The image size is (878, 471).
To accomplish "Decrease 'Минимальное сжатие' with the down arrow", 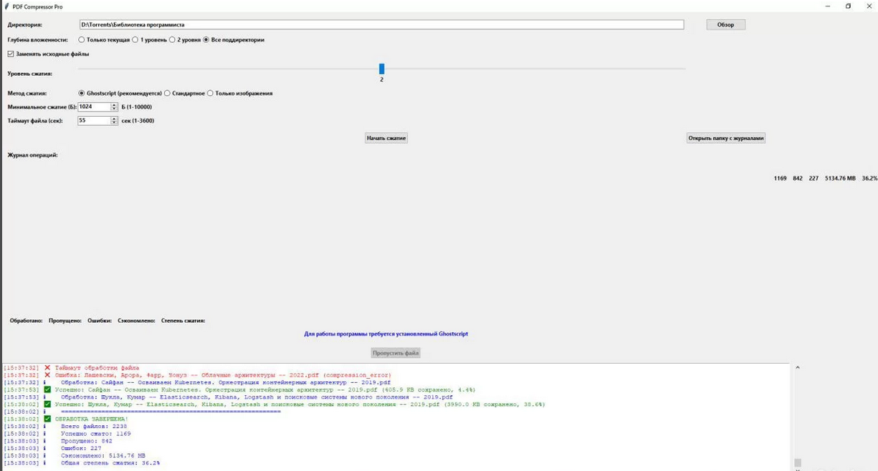I will click(x=114, y=109).
